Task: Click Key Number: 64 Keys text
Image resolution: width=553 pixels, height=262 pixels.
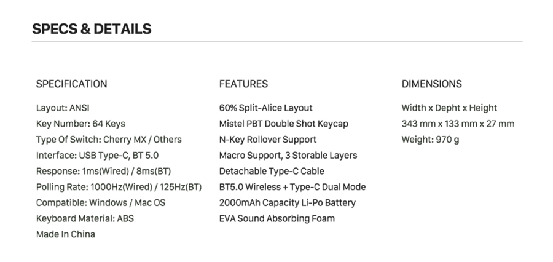Action: (80, 124)
